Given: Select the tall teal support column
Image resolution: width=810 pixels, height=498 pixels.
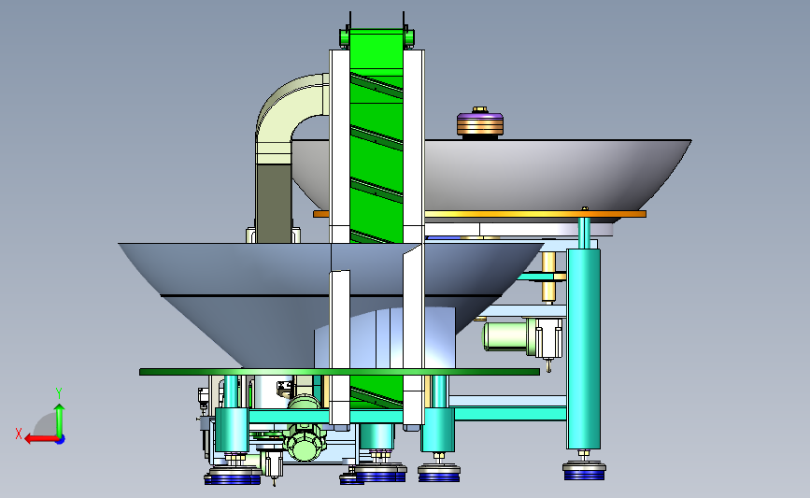Looking at the screenshot, I should tap(583, 349).
